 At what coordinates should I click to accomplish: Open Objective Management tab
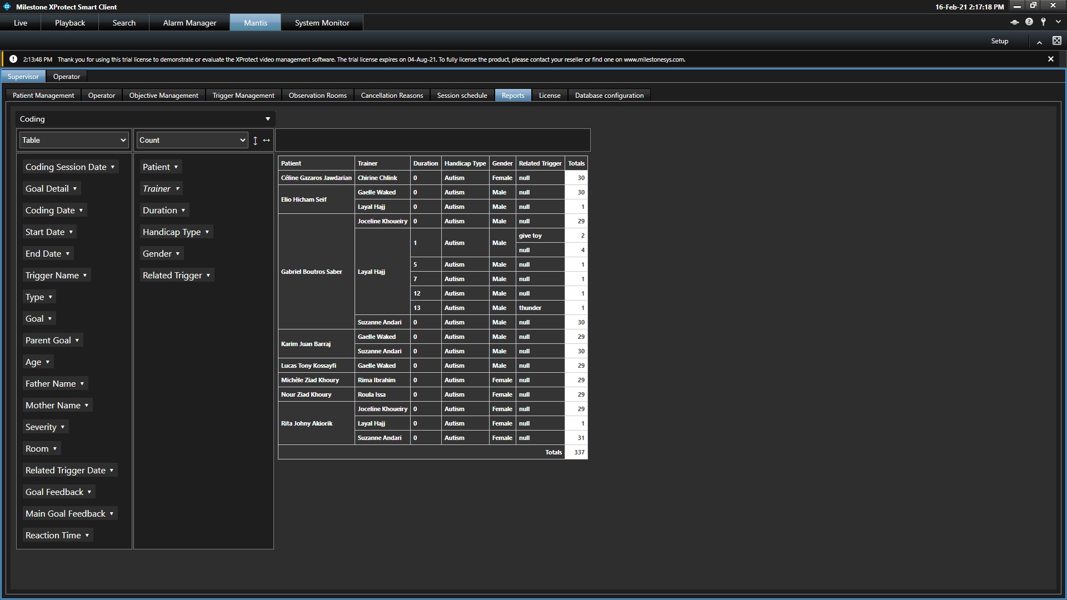coord(164,96)
